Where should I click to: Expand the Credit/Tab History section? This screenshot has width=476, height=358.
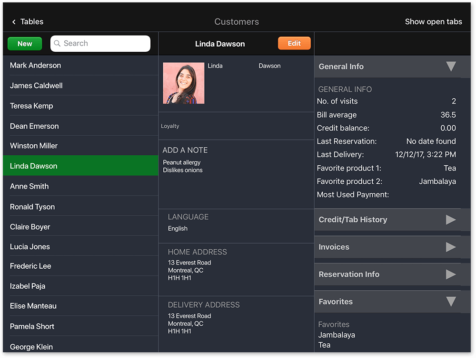tap(451, 219)
